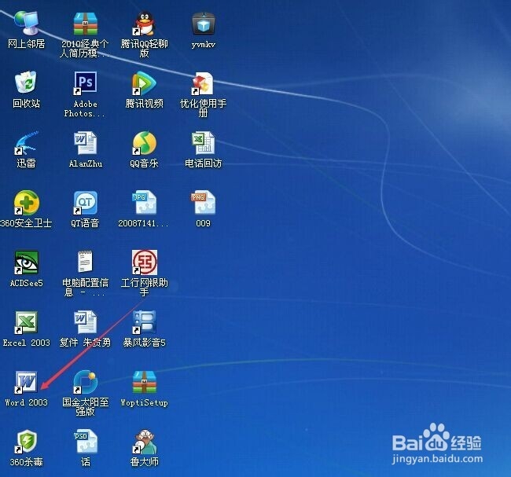Open the 009 PNG image file

pyautogui.click(x=204, y=202)
